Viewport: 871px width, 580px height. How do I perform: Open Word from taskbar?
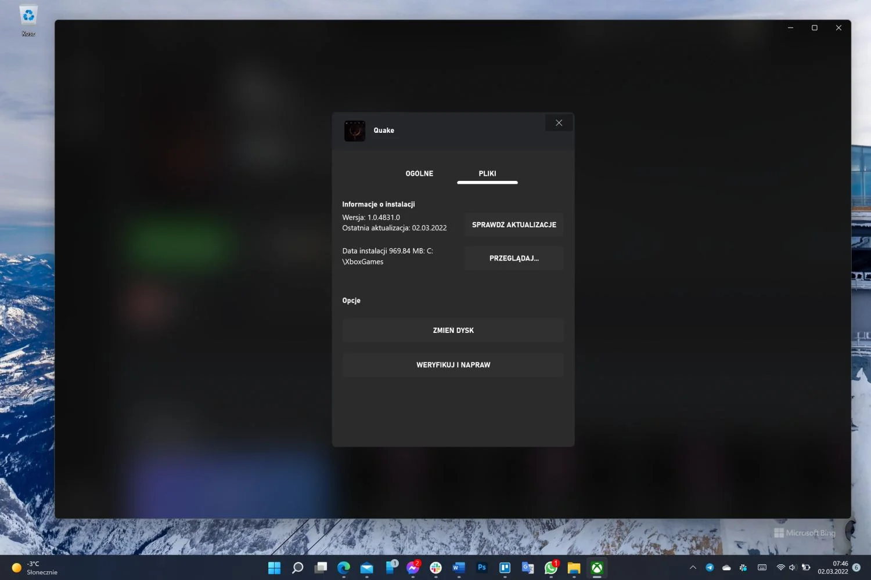click(x=459, y=568)
